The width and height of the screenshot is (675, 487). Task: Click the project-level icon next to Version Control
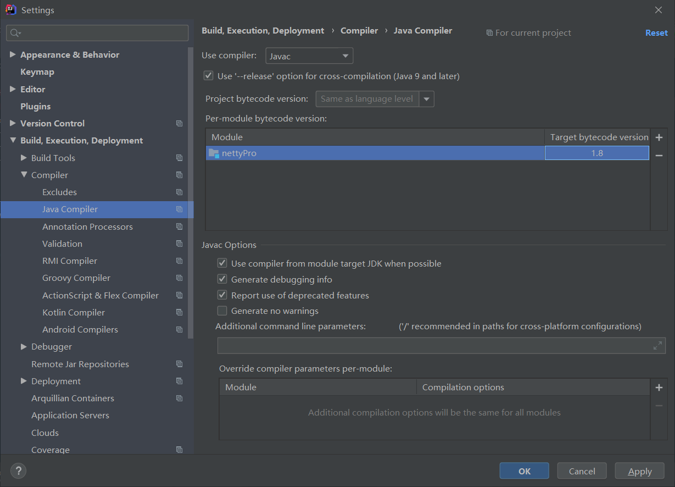point(179,124)
